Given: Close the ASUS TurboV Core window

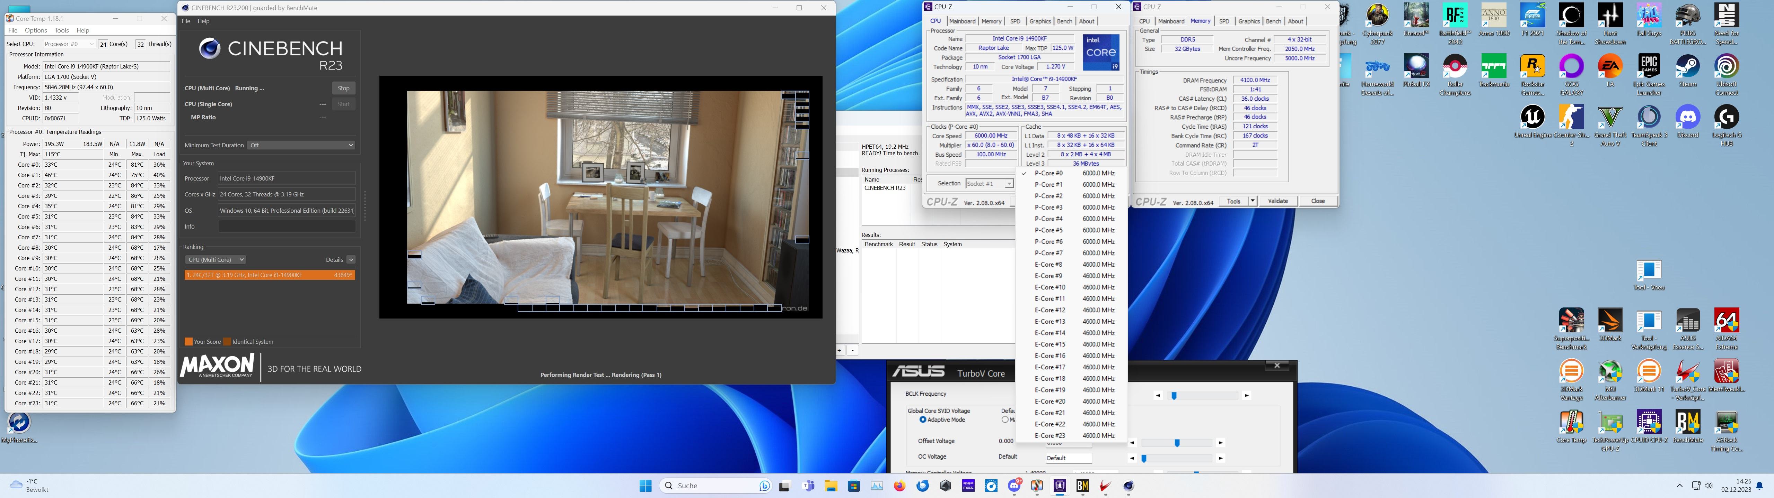Looking at the screenshot, I should [x=1277, y=366].
